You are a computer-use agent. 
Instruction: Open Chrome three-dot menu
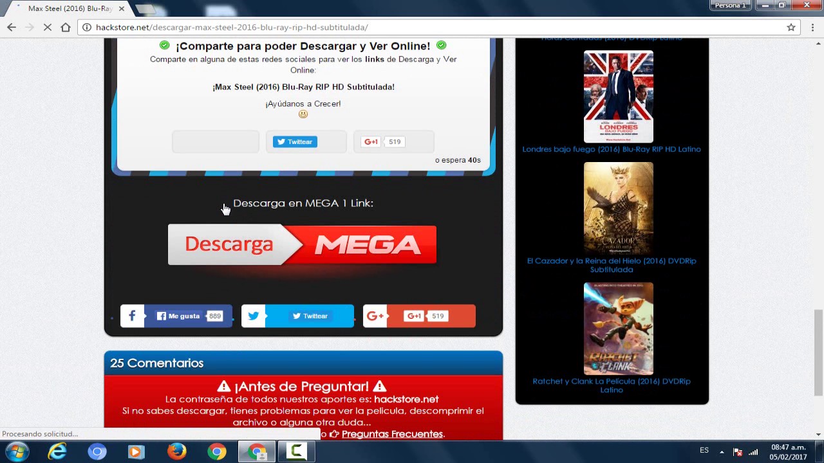coord(813,27)
